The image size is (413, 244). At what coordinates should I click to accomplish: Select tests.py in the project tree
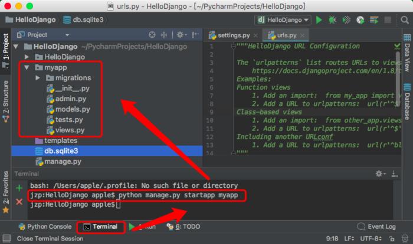(65, 120)
